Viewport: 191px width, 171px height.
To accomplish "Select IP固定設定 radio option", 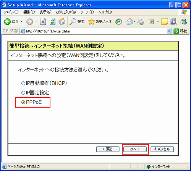I will [23, 93].
